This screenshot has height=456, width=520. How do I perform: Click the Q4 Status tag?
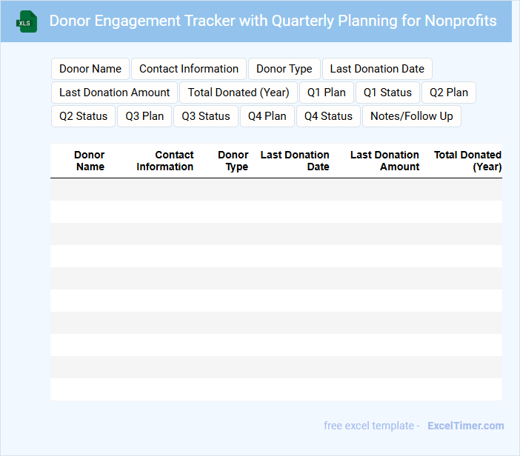(328, 116)
